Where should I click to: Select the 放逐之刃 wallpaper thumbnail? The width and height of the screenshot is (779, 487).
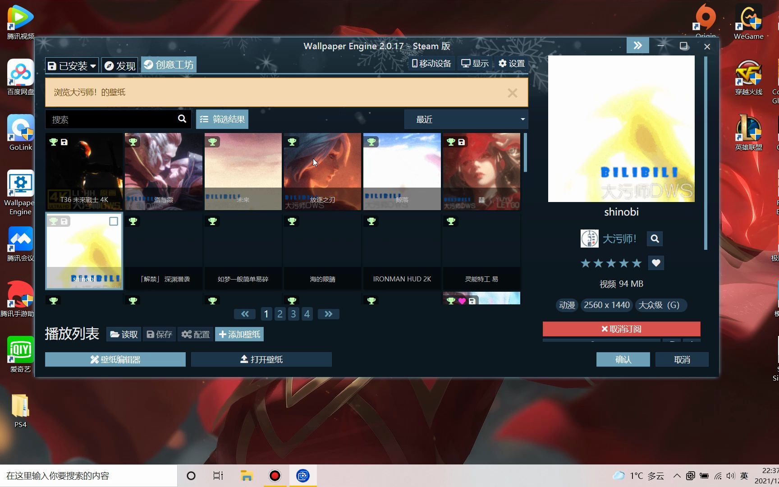tap(322, 171)
